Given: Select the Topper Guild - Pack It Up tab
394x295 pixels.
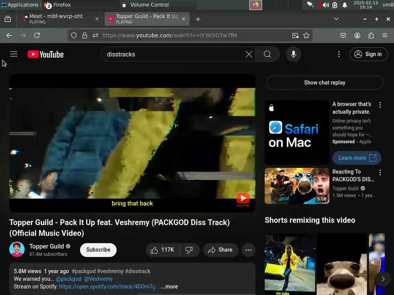Looking at the screenshot, I should [147, 19].
